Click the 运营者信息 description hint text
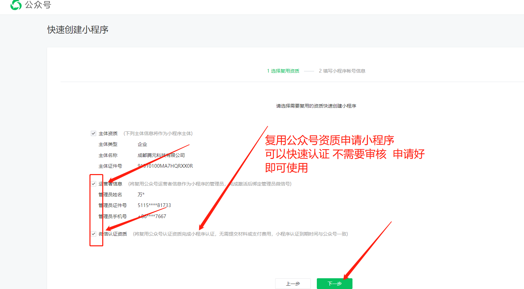Viewport: 524px width, 289px height. [x=210, y=184]
